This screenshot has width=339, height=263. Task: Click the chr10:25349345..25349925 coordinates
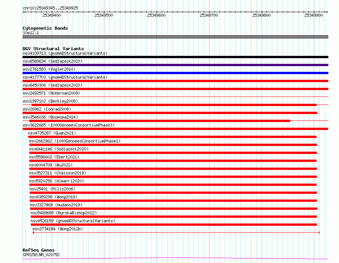[50, 8]
